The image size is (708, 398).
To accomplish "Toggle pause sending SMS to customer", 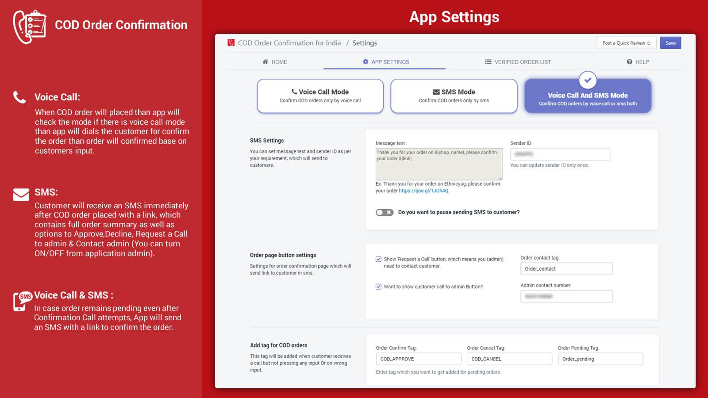I will [x=385, y=212].
